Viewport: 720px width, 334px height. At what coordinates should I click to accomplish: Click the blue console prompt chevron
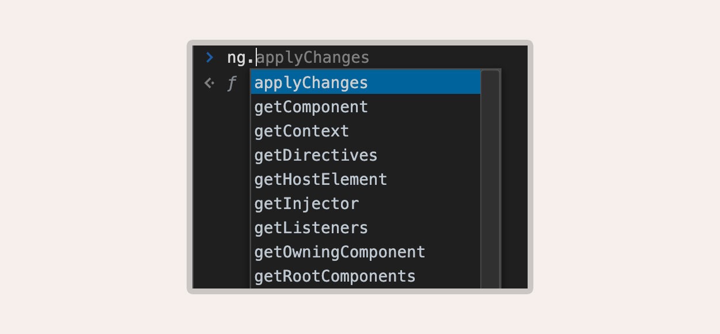click(x=210, y=58)
